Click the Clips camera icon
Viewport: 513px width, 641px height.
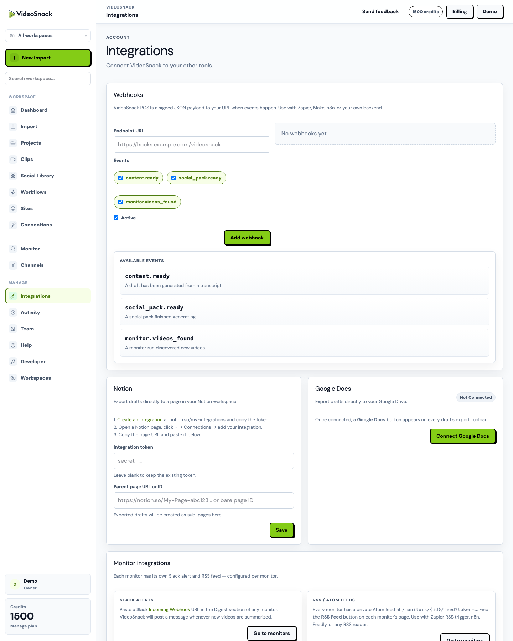click(x=13, y=159)
